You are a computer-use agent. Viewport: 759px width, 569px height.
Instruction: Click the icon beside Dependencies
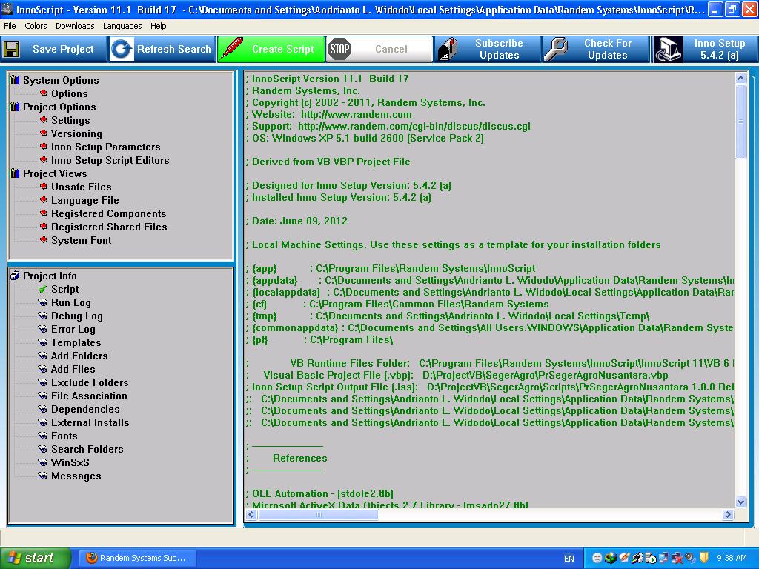point(43,409)
